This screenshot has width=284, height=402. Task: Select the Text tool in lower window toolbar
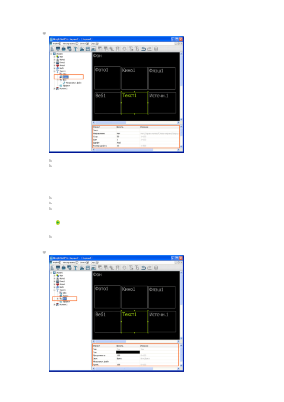point(76,268)
